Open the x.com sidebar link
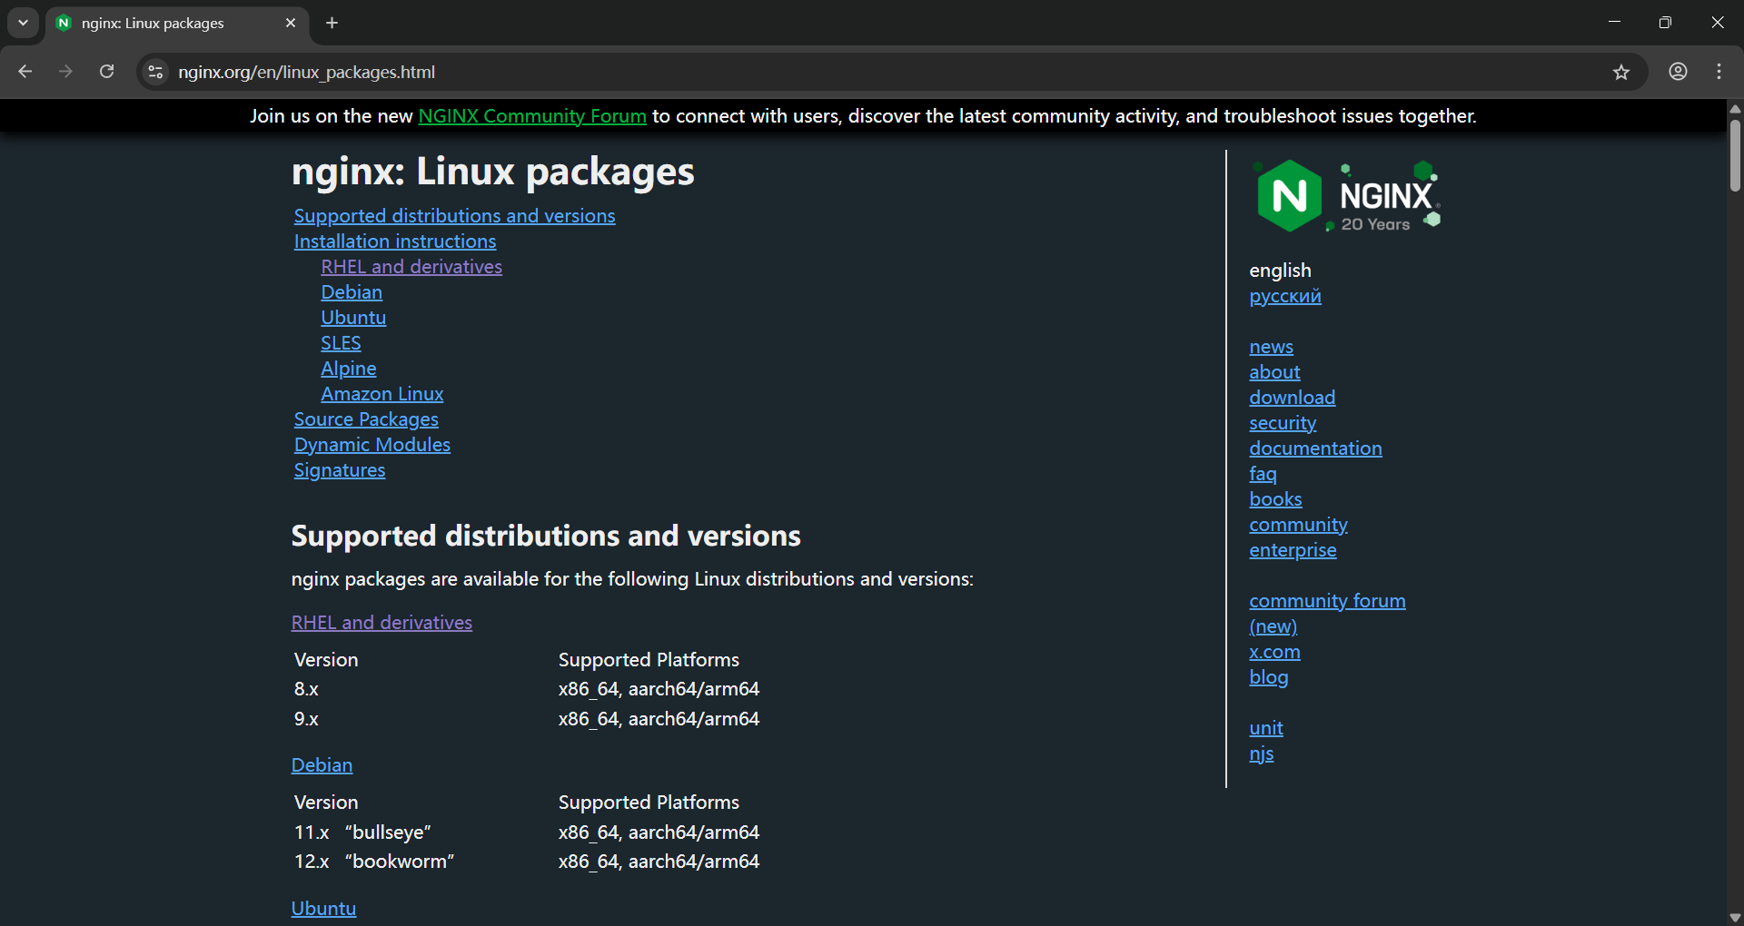This screenshot has width=1744, height=926. [1274, 652]
